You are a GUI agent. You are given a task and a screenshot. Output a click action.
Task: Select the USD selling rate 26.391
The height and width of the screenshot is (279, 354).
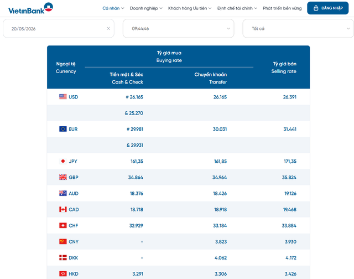click(290, 97)
